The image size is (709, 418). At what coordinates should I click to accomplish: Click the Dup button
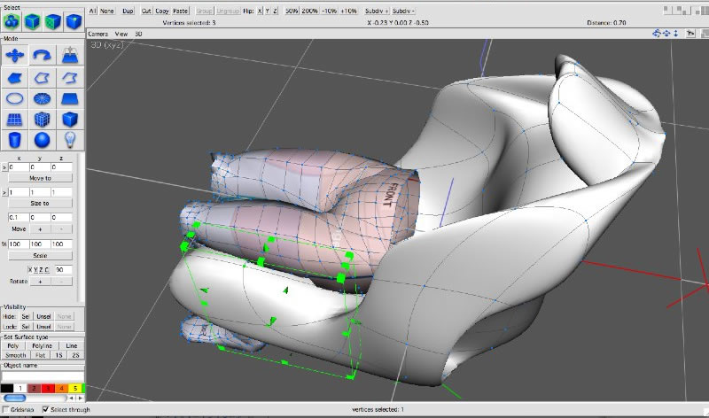click(x=128, y=11)
